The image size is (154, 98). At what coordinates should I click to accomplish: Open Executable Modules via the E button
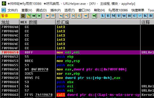pyautogui.click(x=108, y=16)
